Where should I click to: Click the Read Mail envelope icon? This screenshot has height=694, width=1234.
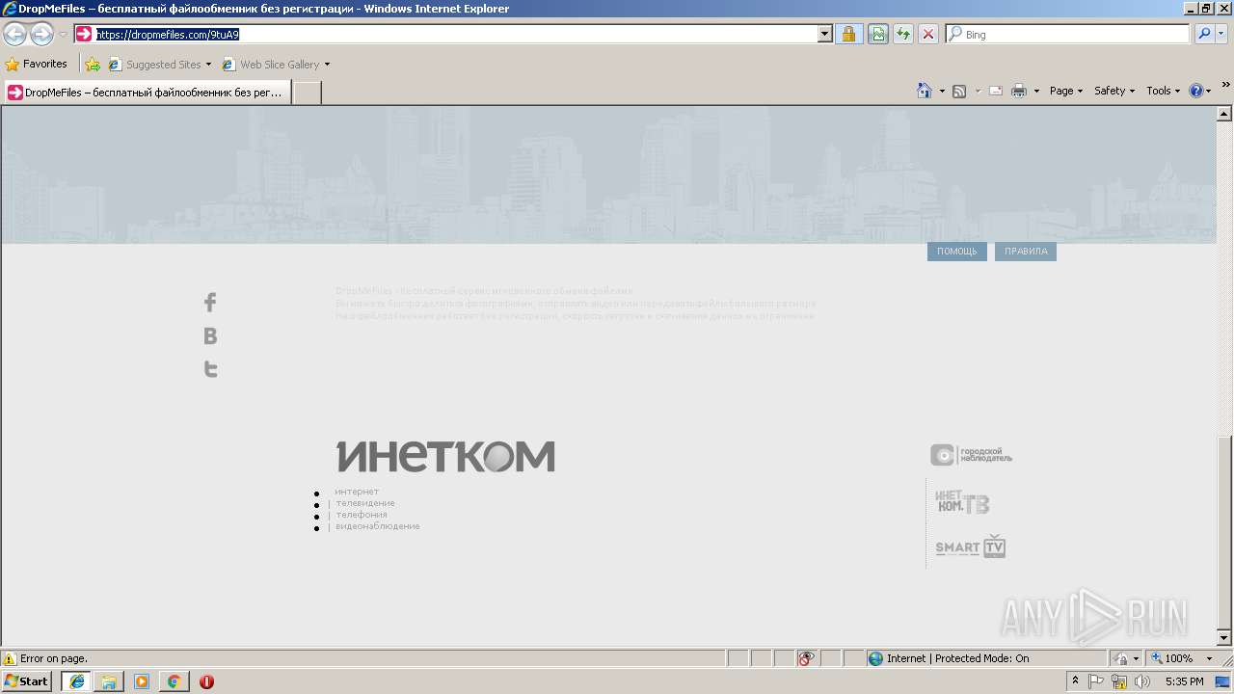click(996, 91)
